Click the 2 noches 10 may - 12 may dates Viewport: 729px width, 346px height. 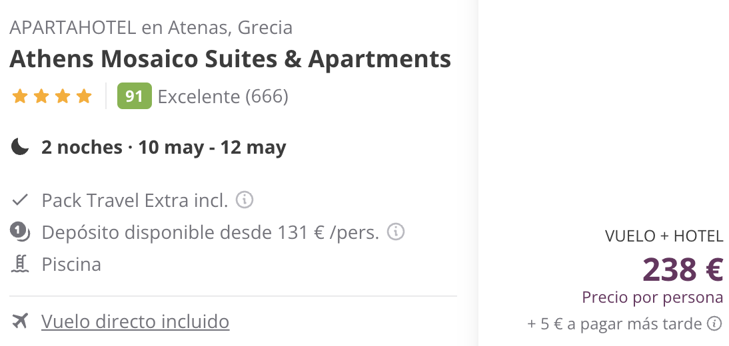pos(164,148)
